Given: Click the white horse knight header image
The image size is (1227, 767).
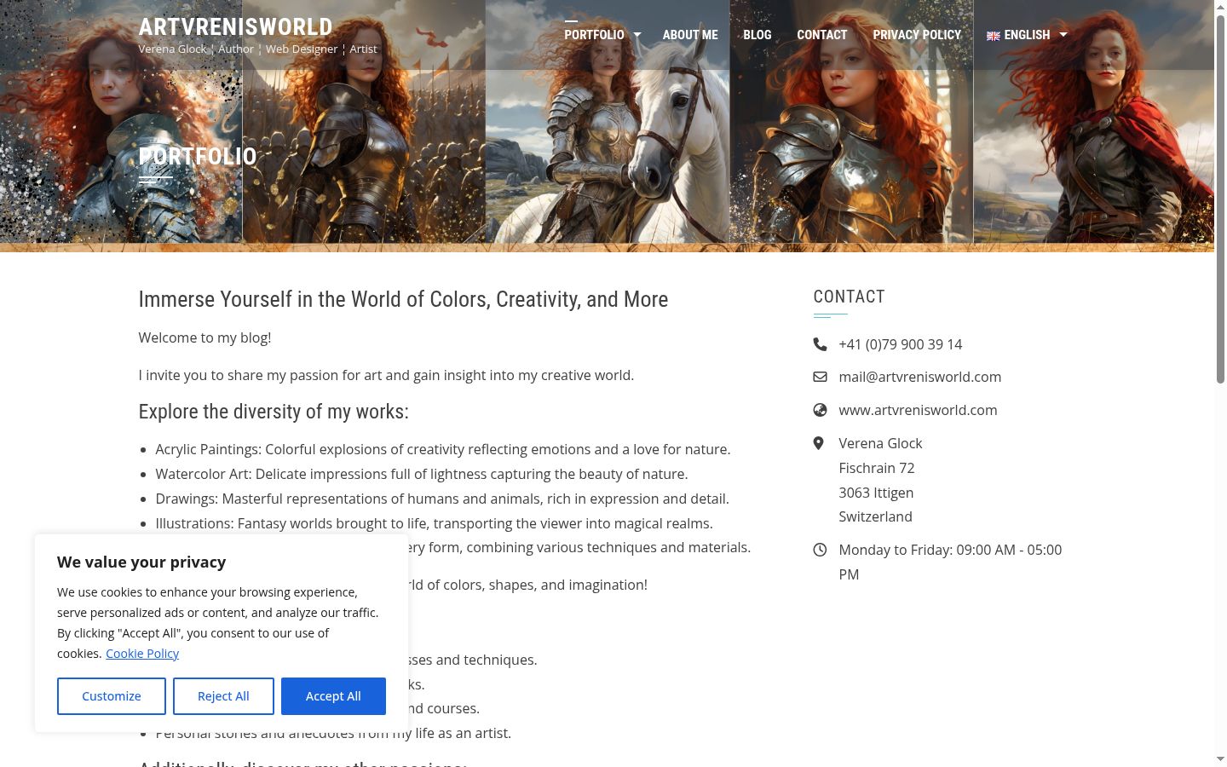Looking at the screenshot, I should point(608,122).
